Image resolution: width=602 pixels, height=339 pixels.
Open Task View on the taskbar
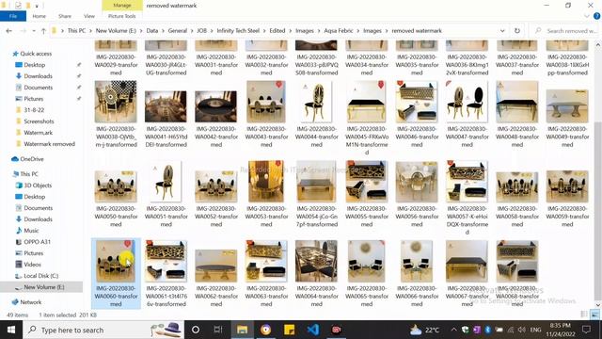tap(218, 330)
